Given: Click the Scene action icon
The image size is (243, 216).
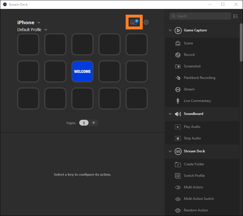Looking at the screenshot, I should pos(178,43).
